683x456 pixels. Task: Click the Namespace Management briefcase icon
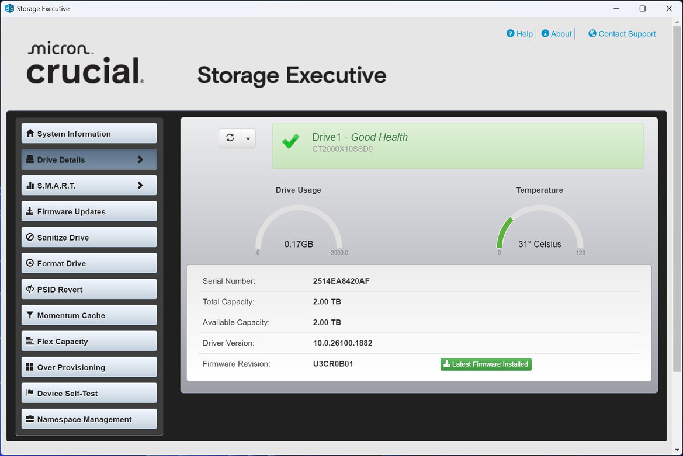click(30, 419)
